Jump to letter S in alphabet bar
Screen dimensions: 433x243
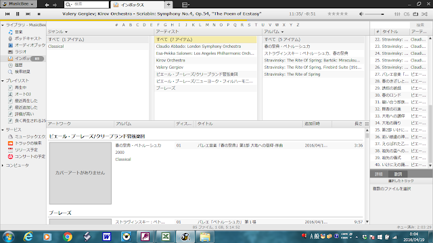point(249,25)
